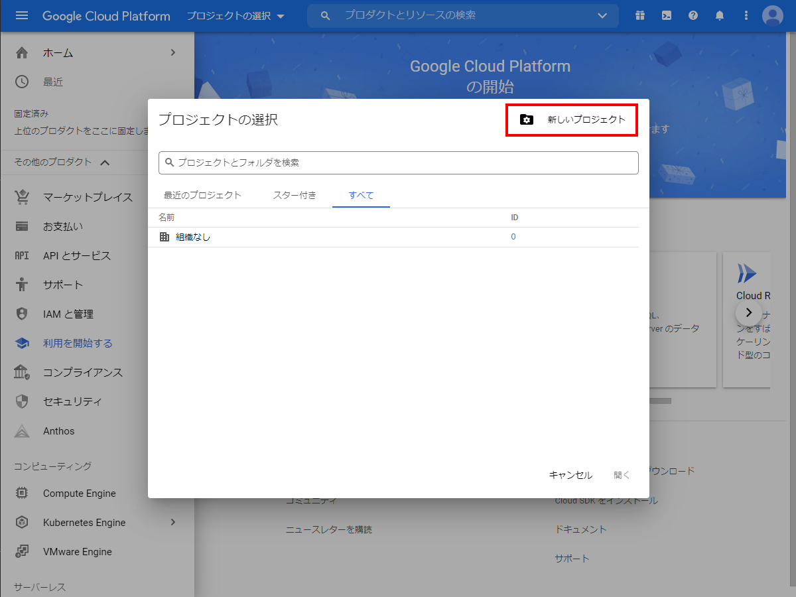Screen dimensions: 796x597
Task: Open the user account avatar
Action: click(x=773, y=16)
